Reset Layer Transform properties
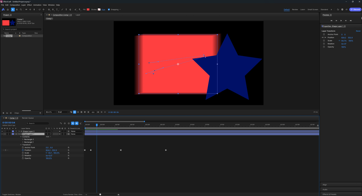The height and width of the screenshot is (196, 362). pos(358,31)
